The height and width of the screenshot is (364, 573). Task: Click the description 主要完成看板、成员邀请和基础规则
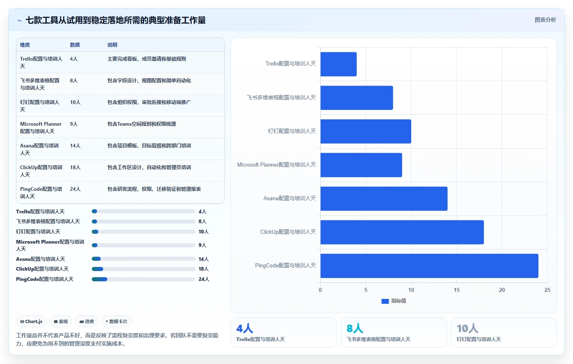147,59
